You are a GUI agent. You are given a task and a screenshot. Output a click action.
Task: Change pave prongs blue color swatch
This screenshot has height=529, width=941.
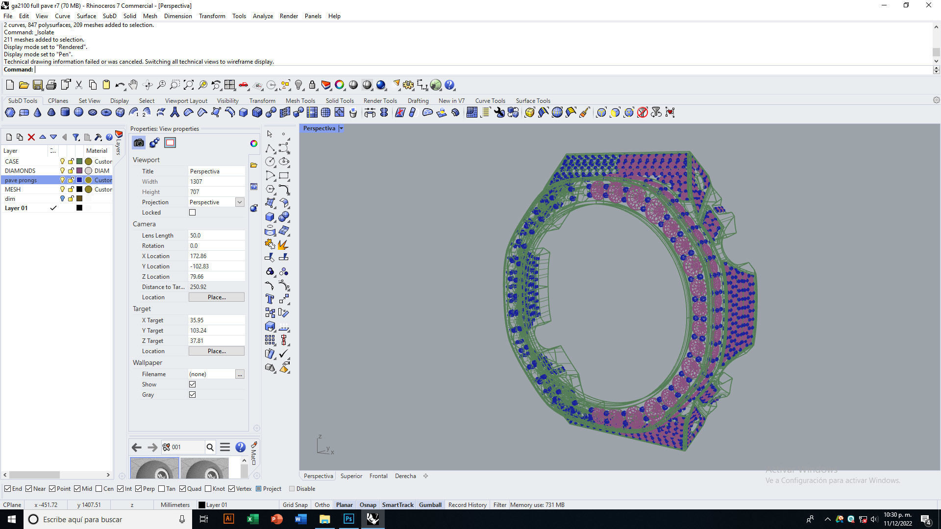coord(79,180)
